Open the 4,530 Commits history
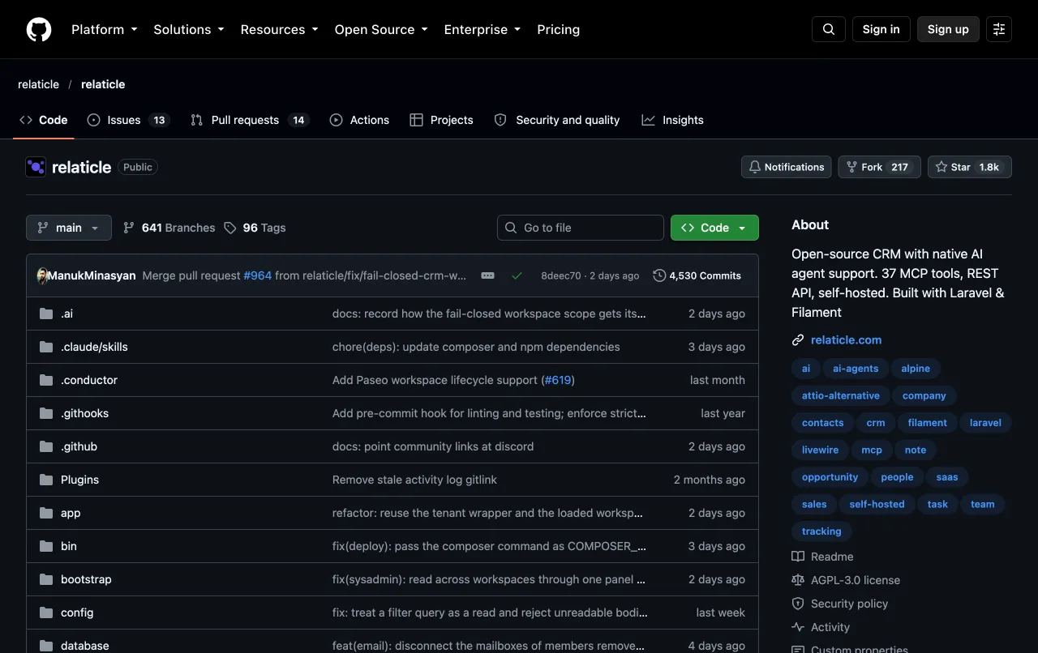The image size is (1038, 653). (697, 275)
